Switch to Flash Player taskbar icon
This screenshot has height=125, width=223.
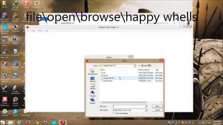click(63, 123)
